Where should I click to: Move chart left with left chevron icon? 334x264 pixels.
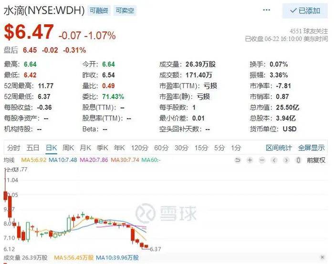pos(274,160)
